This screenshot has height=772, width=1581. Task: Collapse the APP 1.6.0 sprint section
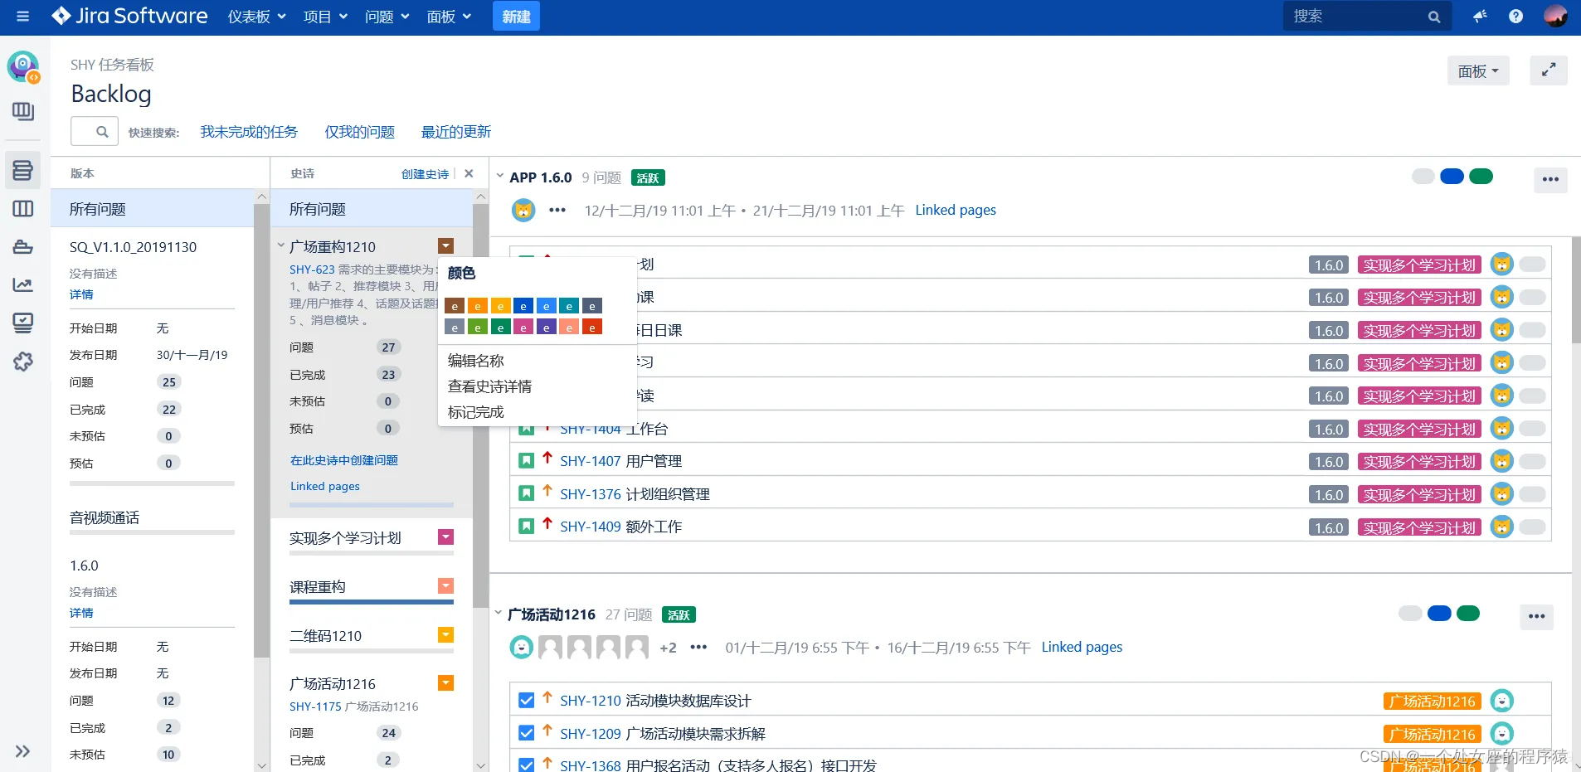click(x=499, y=176)
